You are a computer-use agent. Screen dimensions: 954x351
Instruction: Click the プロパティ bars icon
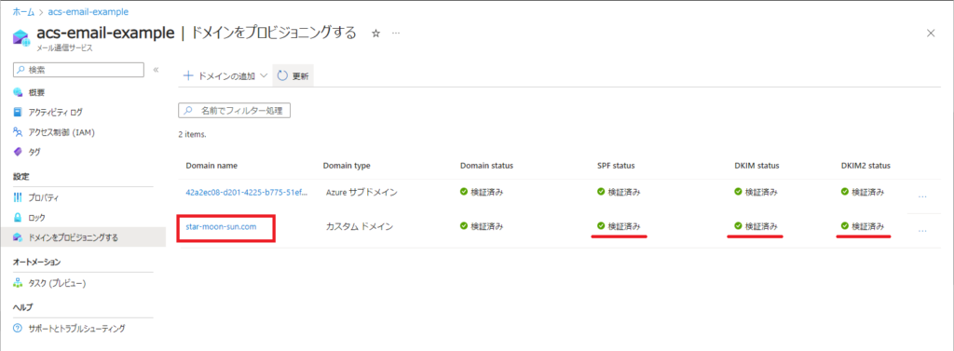[18, 197]
